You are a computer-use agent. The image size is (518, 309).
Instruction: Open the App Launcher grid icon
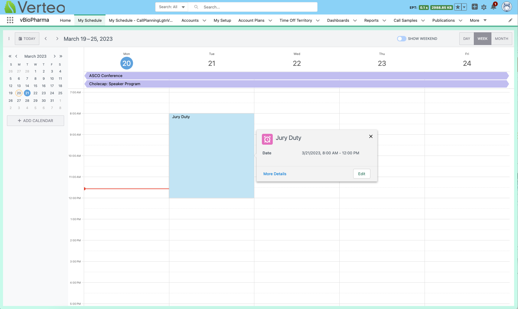(10, 20)
